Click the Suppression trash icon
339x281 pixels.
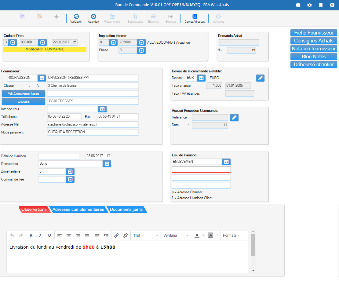pyautogui.click(x=135, y=16)
